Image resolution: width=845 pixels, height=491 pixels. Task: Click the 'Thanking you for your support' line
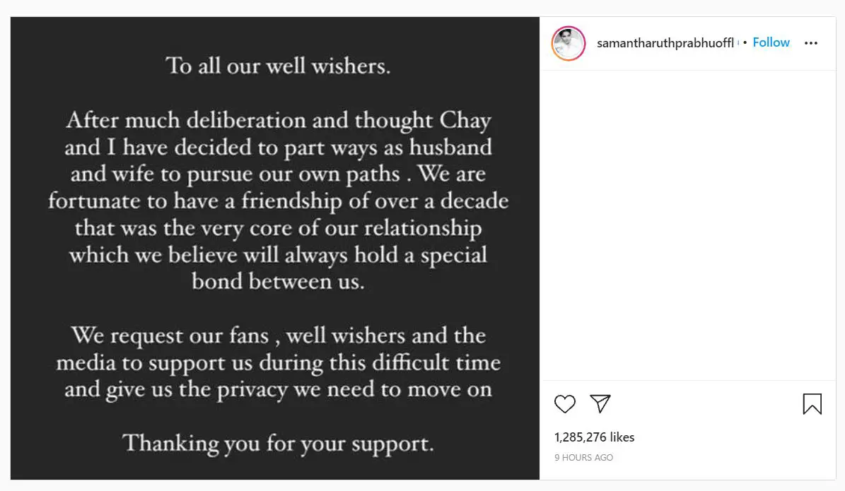[278, 444]
